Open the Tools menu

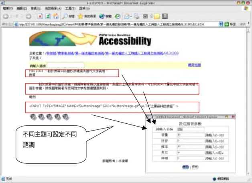[x=70, y=8]
